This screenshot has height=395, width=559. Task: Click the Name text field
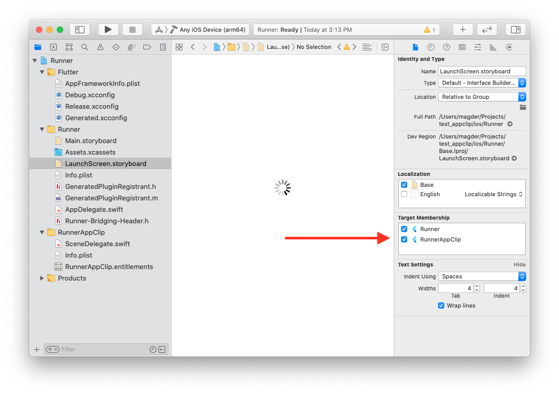pyautogui.click(x=481, y=71)
